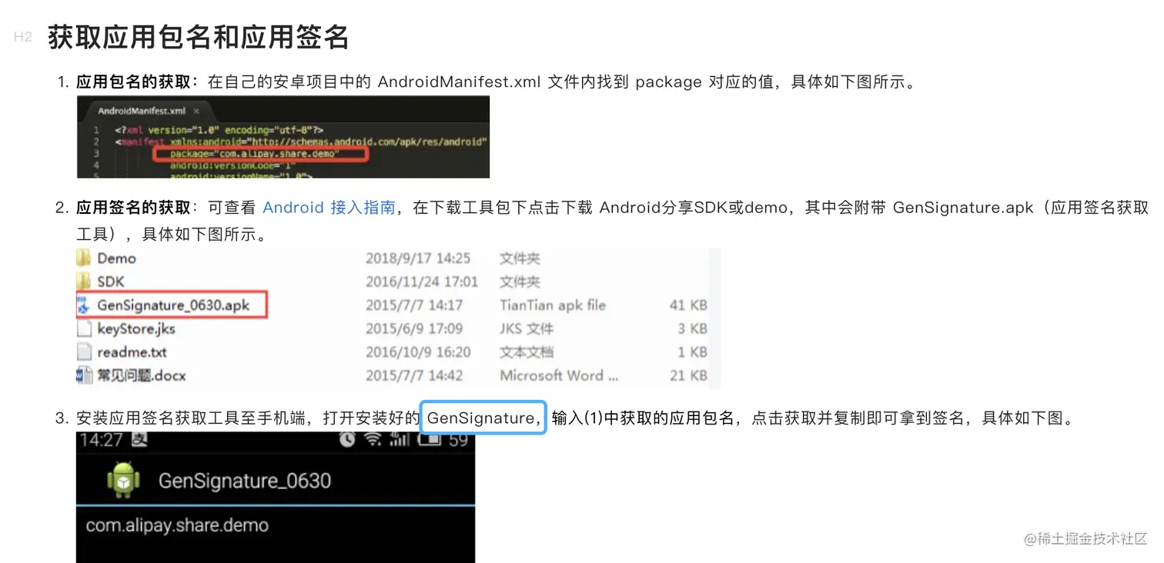Click the date 2018/9/17 14:25
This screenshot has height=563, width=1164.
418,258
